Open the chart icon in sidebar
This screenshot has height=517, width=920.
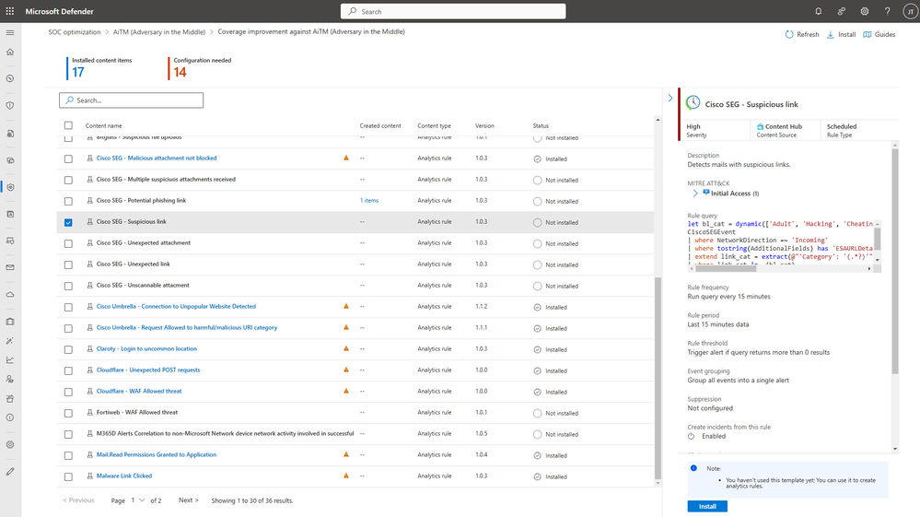coord(10,359)
